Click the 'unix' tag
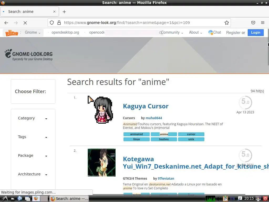Image resolution: width=269 pixels, height=202 pixels. [x=191, y=139]
